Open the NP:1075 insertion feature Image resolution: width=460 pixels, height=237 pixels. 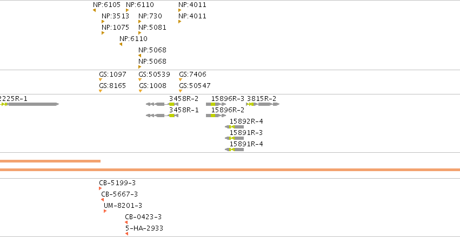pyautogui.click(x=103, y=33)
